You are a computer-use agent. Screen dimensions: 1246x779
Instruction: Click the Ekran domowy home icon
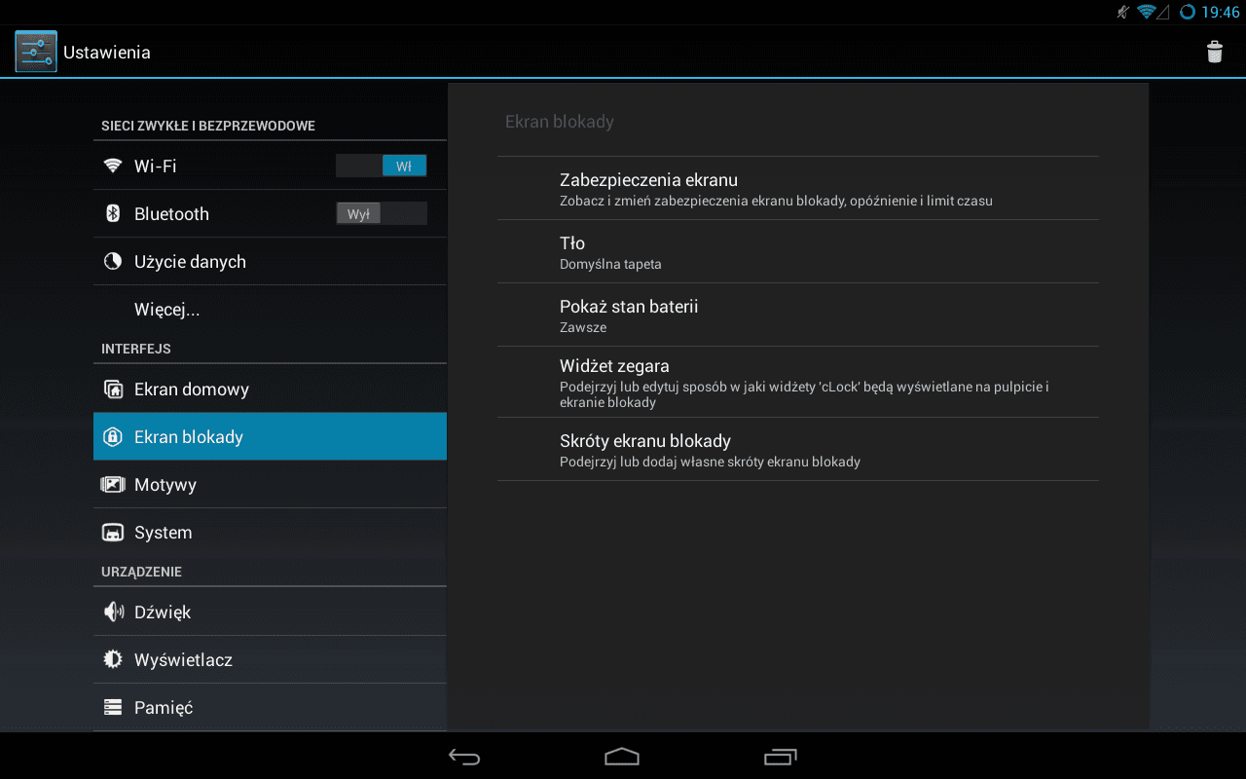(x=113, y=389)
